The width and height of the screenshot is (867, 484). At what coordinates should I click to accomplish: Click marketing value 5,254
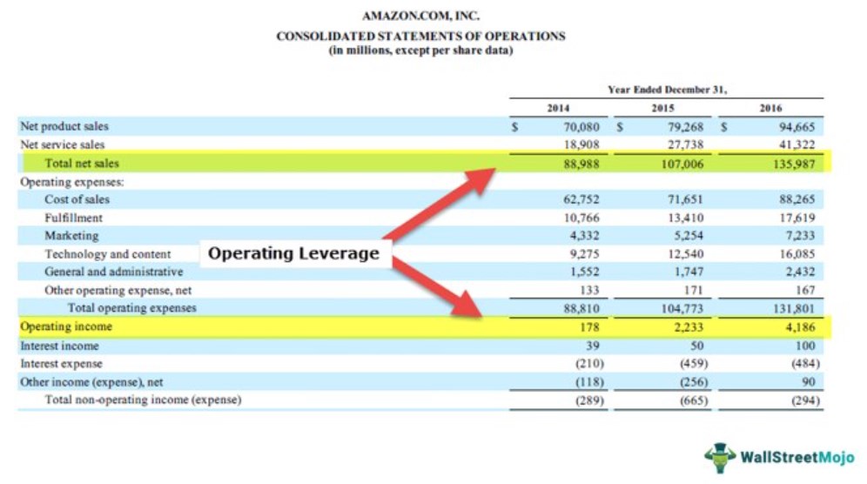click(x=689, y=236)
